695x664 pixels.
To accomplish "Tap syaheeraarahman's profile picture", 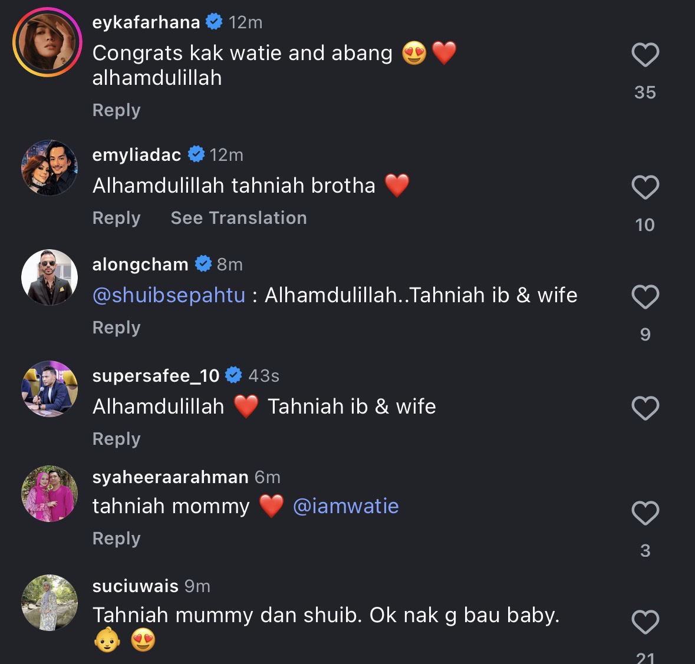I will click(50, 494).
